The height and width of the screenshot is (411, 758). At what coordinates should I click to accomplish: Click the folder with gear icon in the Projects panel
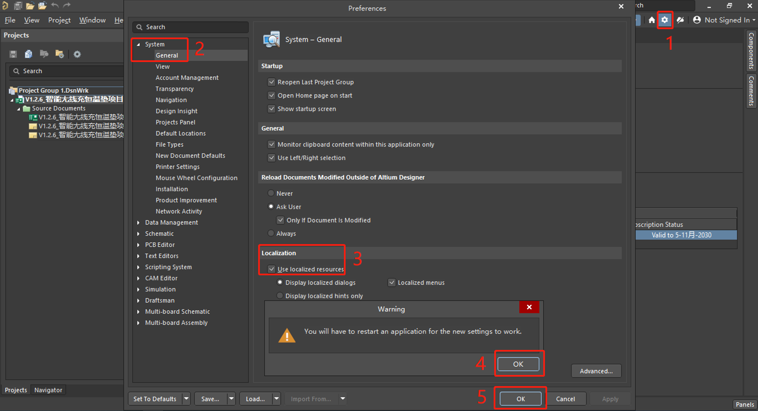tap(60, 54)
